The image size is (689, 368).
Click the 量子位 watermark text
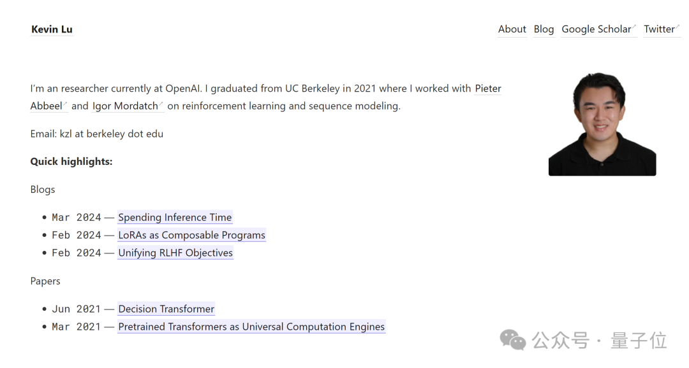(x=639, y=341)
